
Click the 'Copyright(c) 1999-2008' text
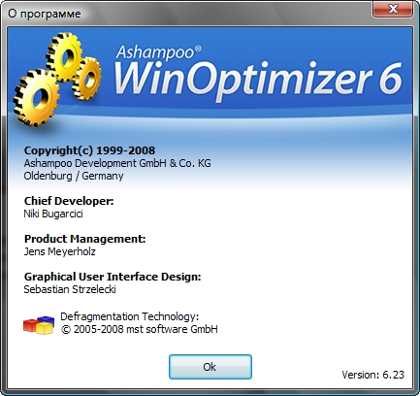(x=89, y=150)
